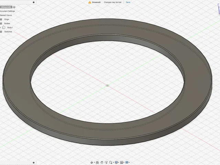Image resolution: width=220 pixels, height=165 pixels.
Task: Click the Look At icon
Action: [97, 162]
